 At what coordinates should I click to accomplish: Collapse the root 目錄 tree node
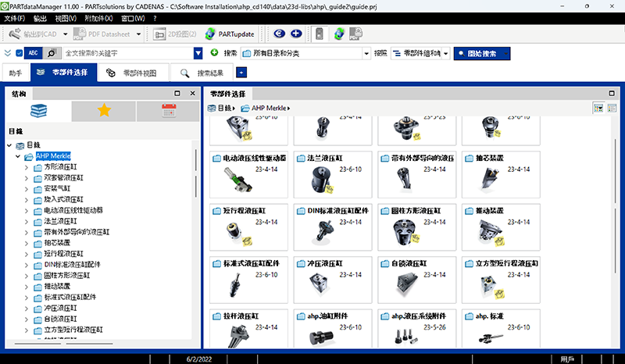click(x=9, y=145)
